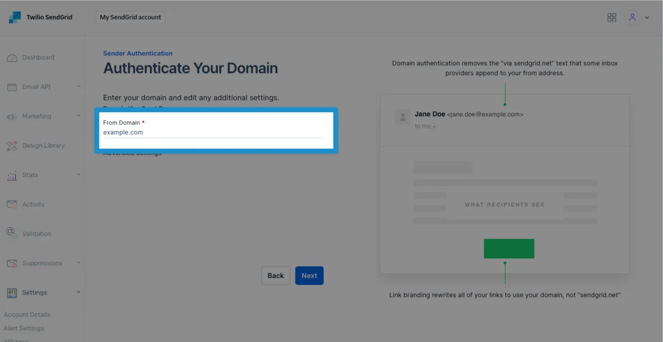Collapse the Settings submenu chevron
The width and height of the screenshot is (663, 342).
click(78, 293)
